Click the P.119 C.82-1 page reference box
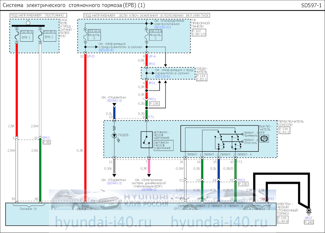Screen dimensions: 325x233 pos(202,77)
